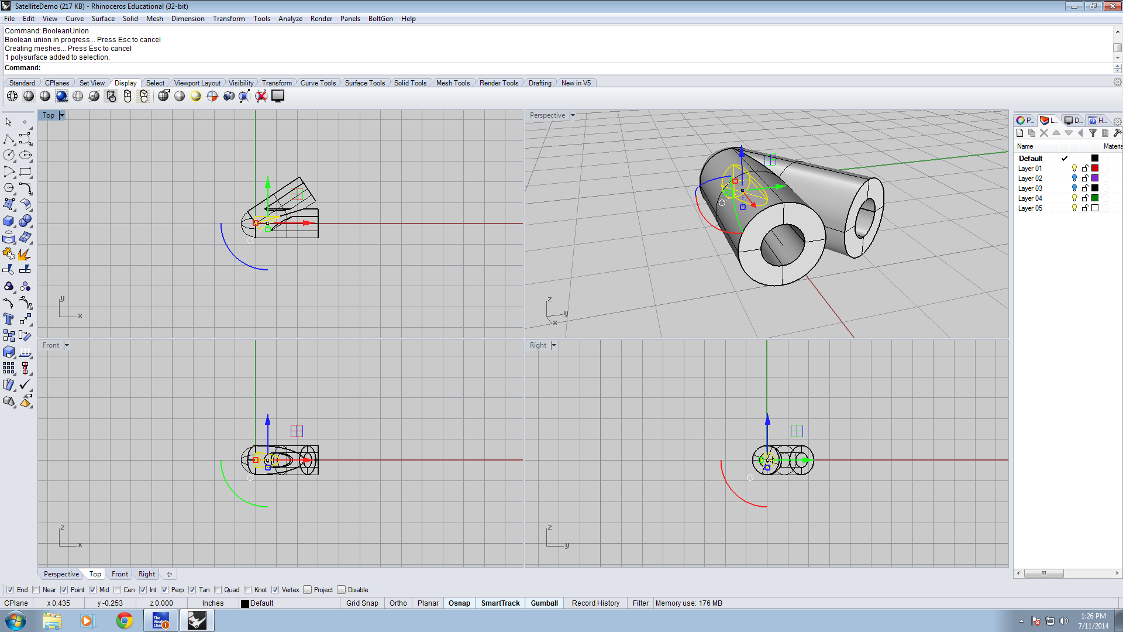Image resolution: width=1123 pixels, height=632 pixels.
Task: Click the layer filter funnel icon
Action: [1093, 133]
